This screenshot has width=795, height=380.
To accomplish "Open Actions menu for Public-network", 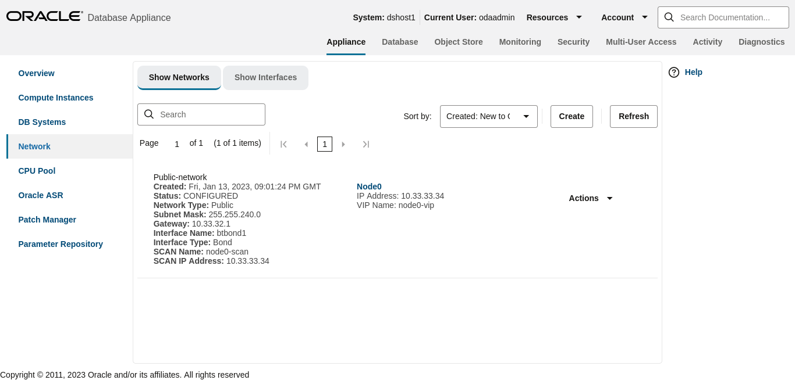I will click(x=591, y=198).
